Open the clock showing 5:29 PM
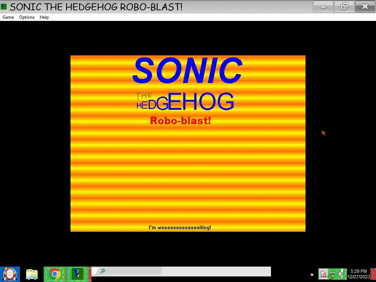Screen dimensions: 376x282 tap(359, 274)
